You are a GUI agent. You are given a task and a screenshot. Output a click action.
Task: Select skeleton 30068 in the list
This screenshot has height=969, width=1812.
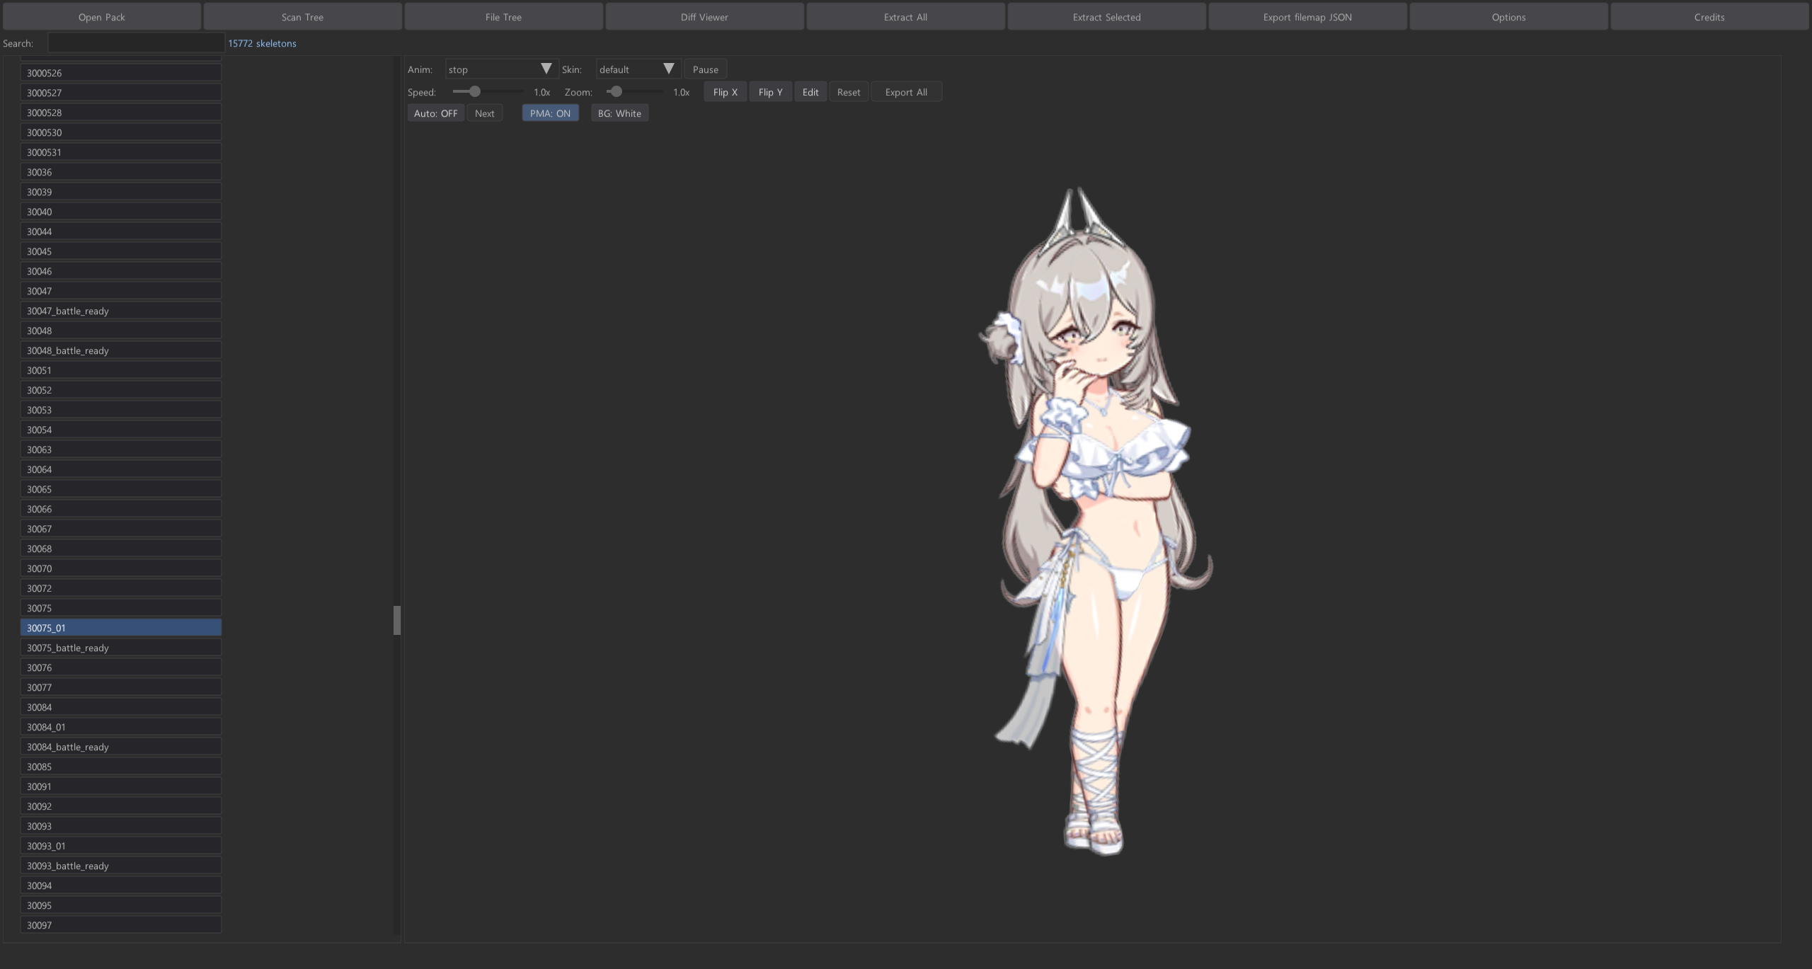click(121, 549)
